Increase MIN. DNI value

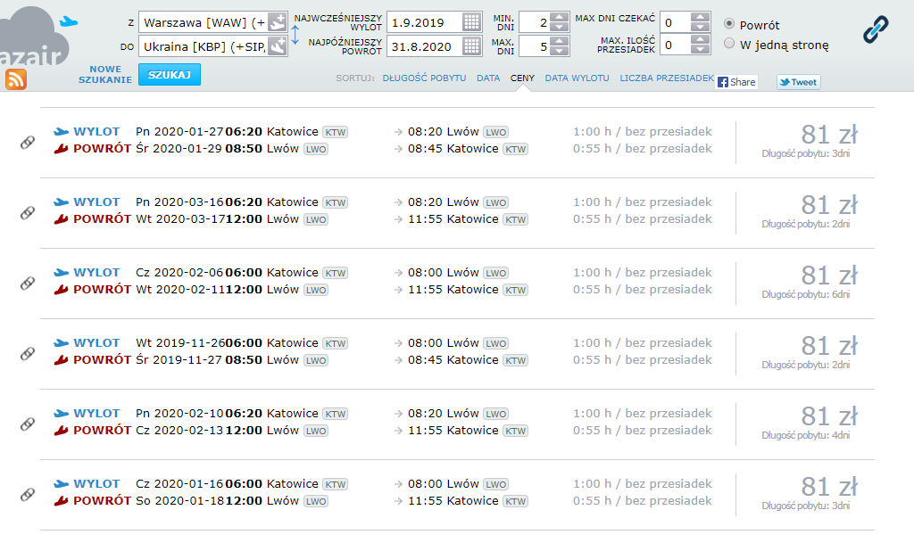(559, 17)
